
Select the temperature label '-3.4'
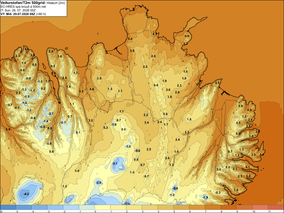pos(137,151)
